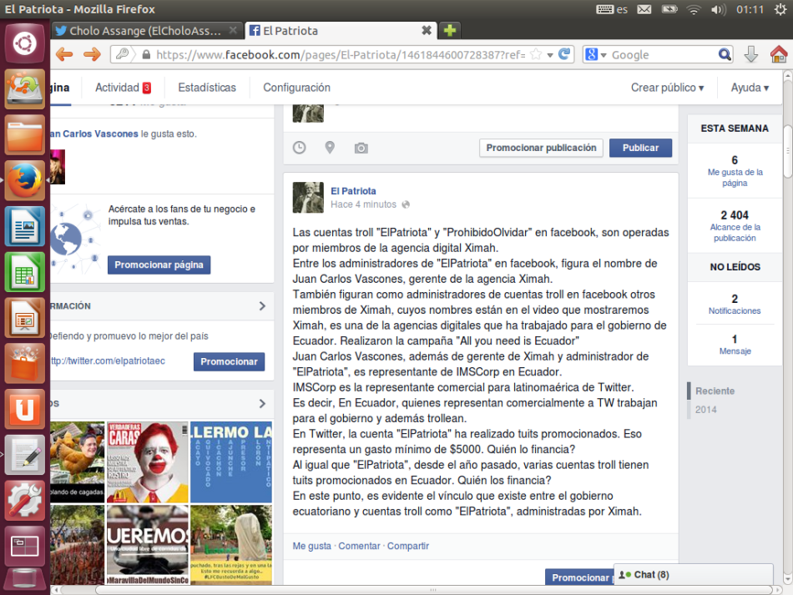This screenshot has height=595, width=793.
Task: Open the Chat (8) bar
Action: pyautogui.click(x=694, y=575)
